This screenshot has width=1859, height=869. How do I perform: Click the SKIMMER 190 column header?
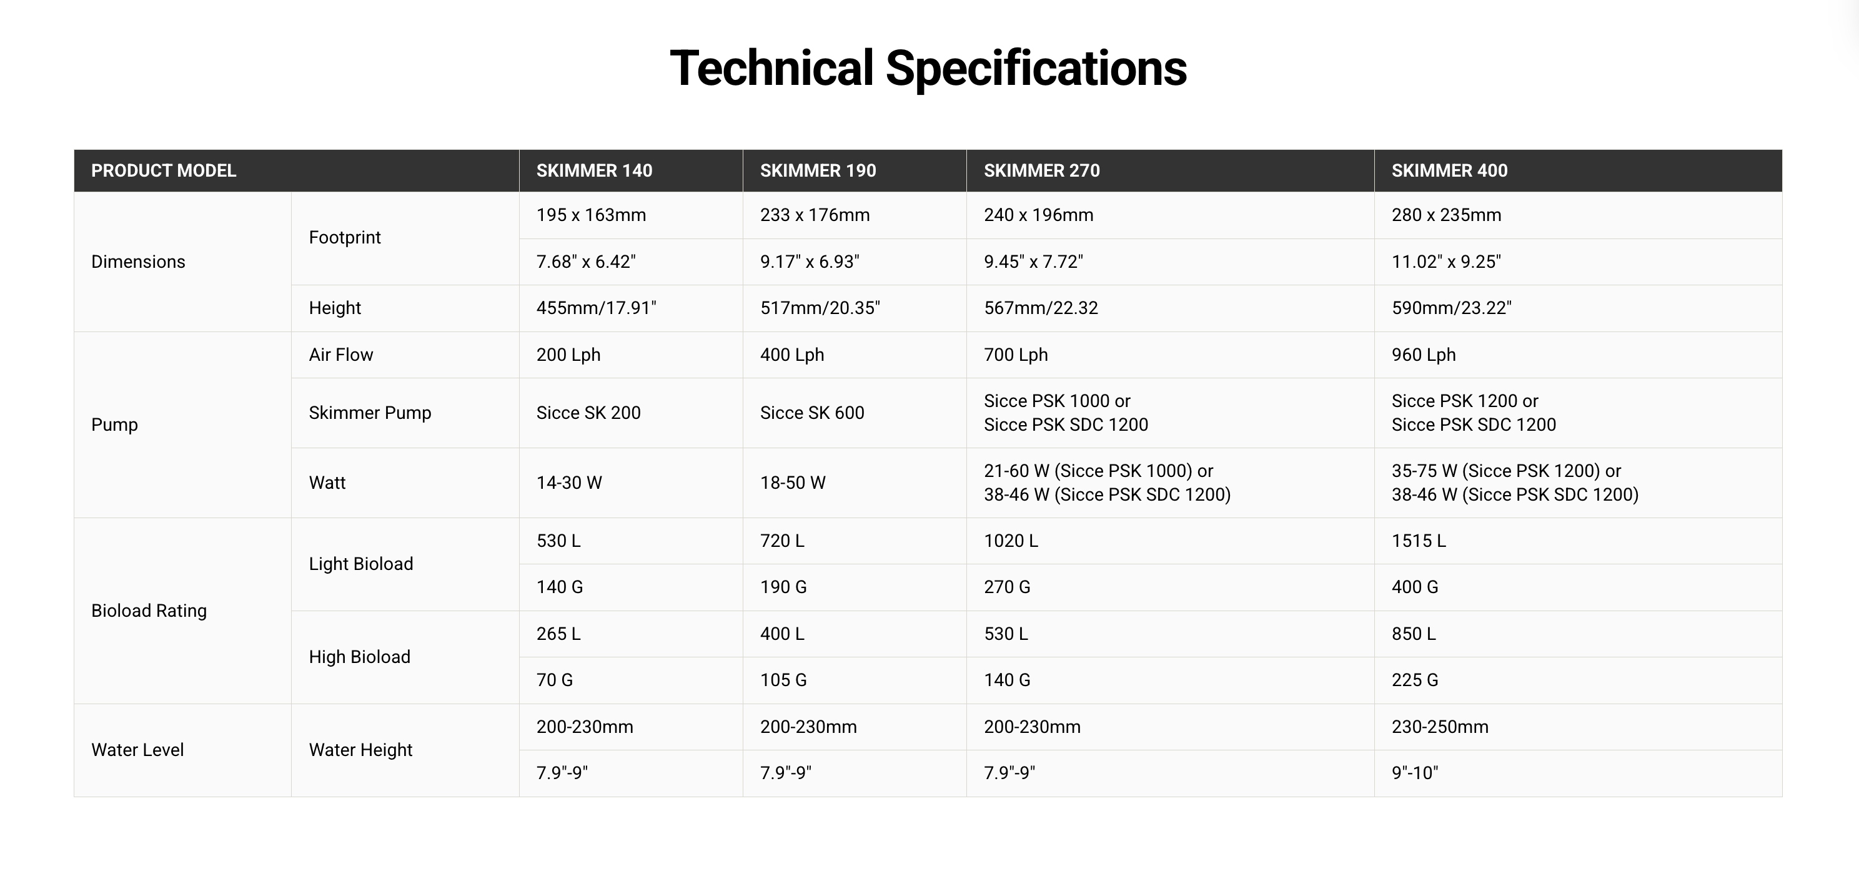coord(855,171)
